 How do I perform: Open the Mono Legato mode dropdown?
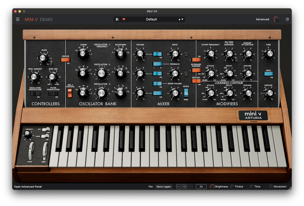(x=164, y=187)
